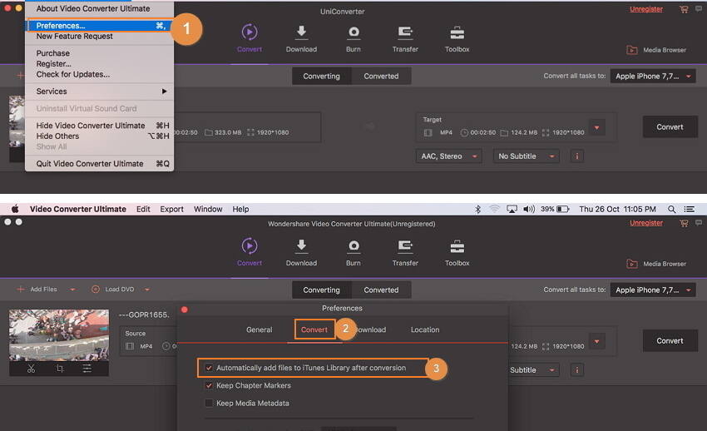The height and width of the screenshot is (431, 707).
Task: Expand Services submenu
Action: coord(99,92)
